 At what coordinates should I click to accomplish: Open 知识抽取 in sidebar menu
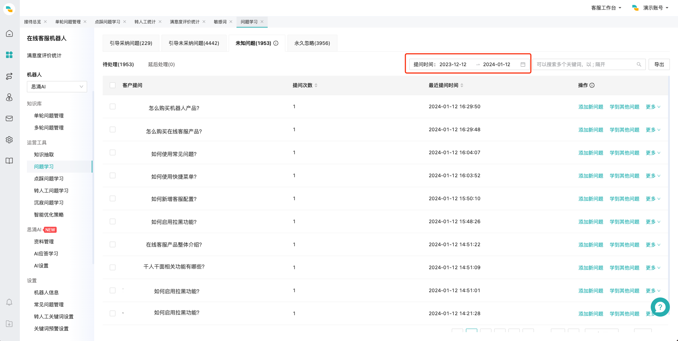point(44,155)
